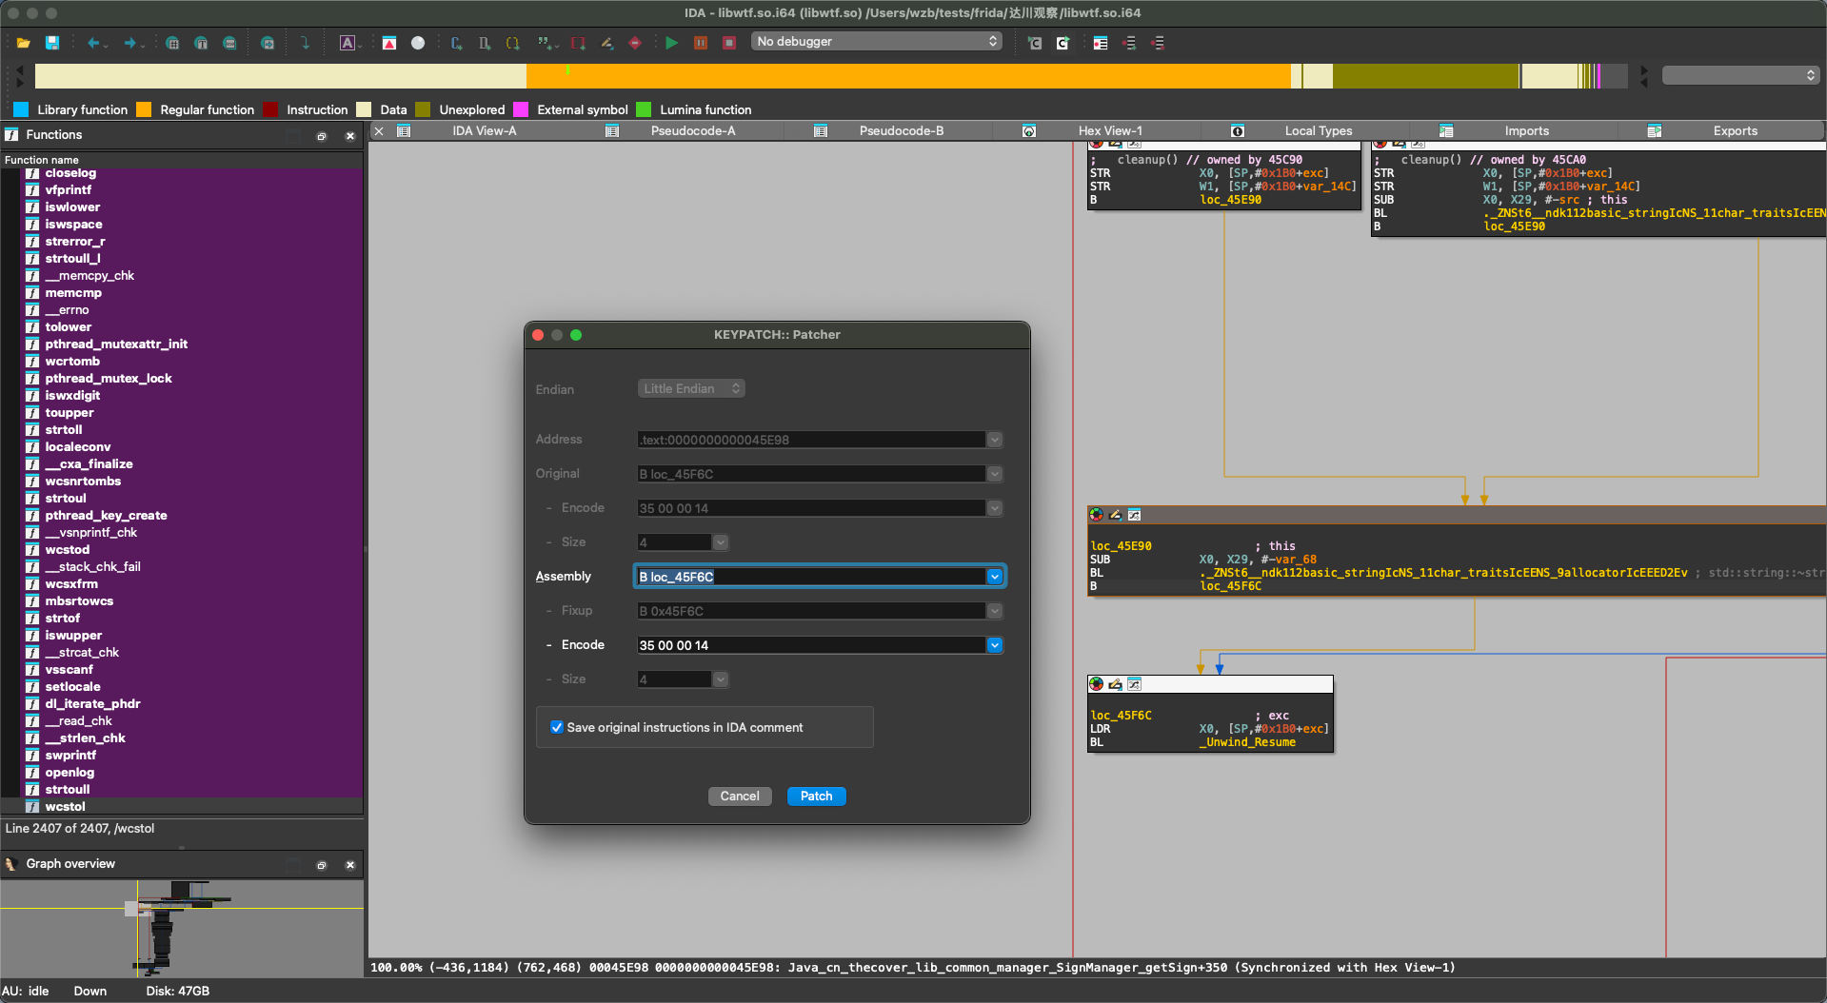Click the search byte sequence toolbar icon
1827x1003 pixels.
point(229,43)
